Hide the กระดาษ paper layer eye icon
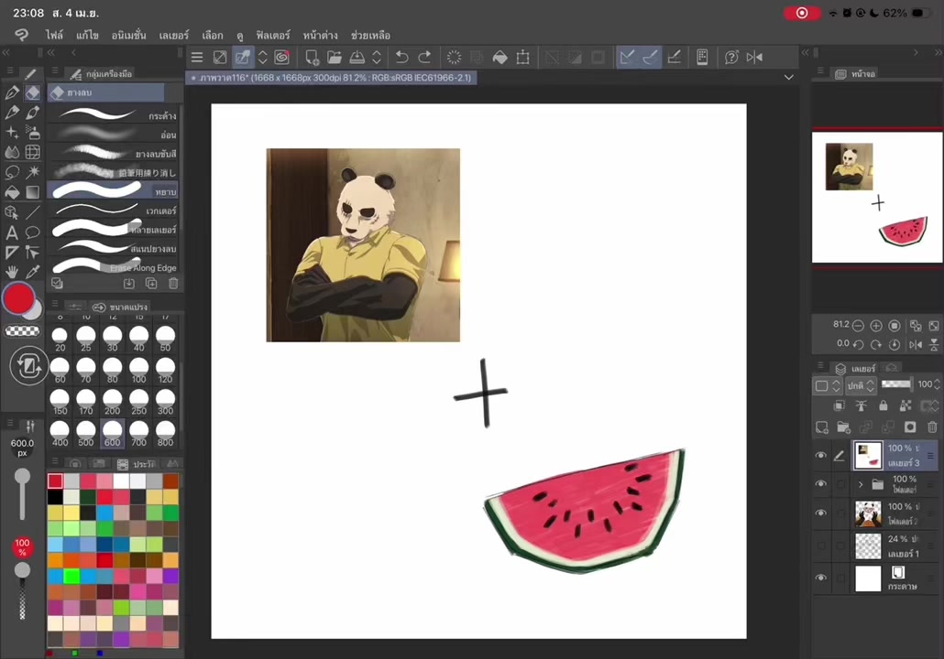Screen dimensions: 944x659 (820, 578)
